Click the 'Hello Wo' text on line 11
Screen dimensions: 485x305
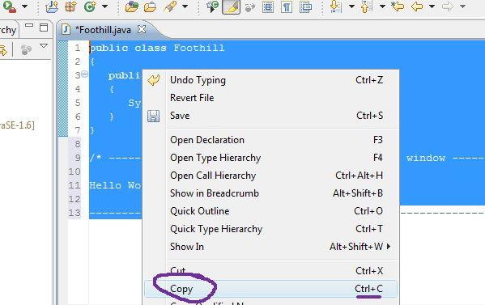pos(115,185)
